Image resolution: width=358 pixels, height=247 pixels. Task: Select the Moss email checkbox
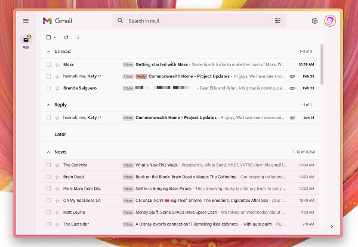point(48,65)
